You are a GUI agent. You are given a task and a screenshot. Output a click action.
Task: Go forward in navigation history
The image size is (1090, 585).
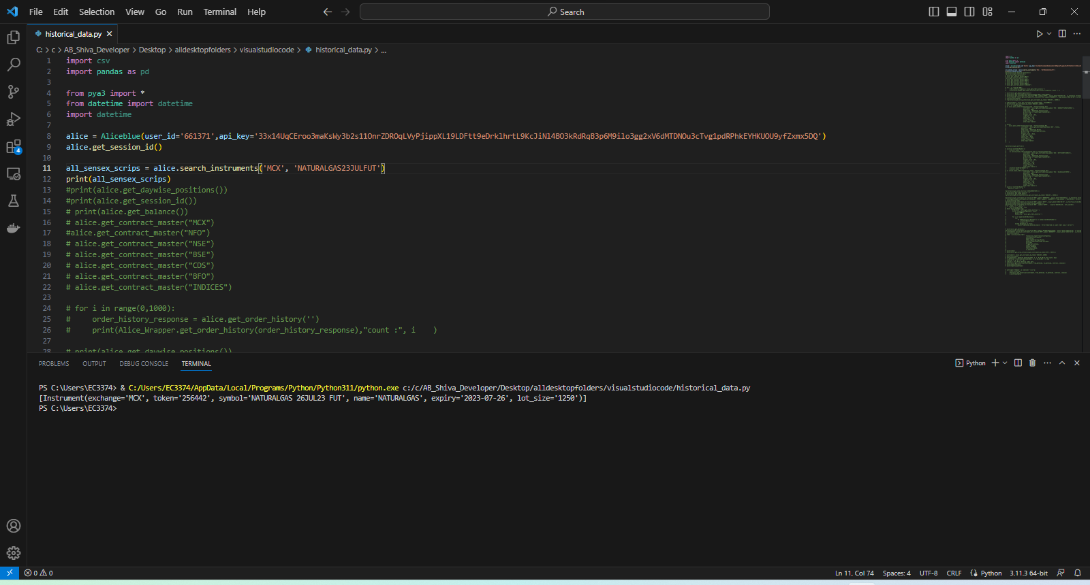345,12
